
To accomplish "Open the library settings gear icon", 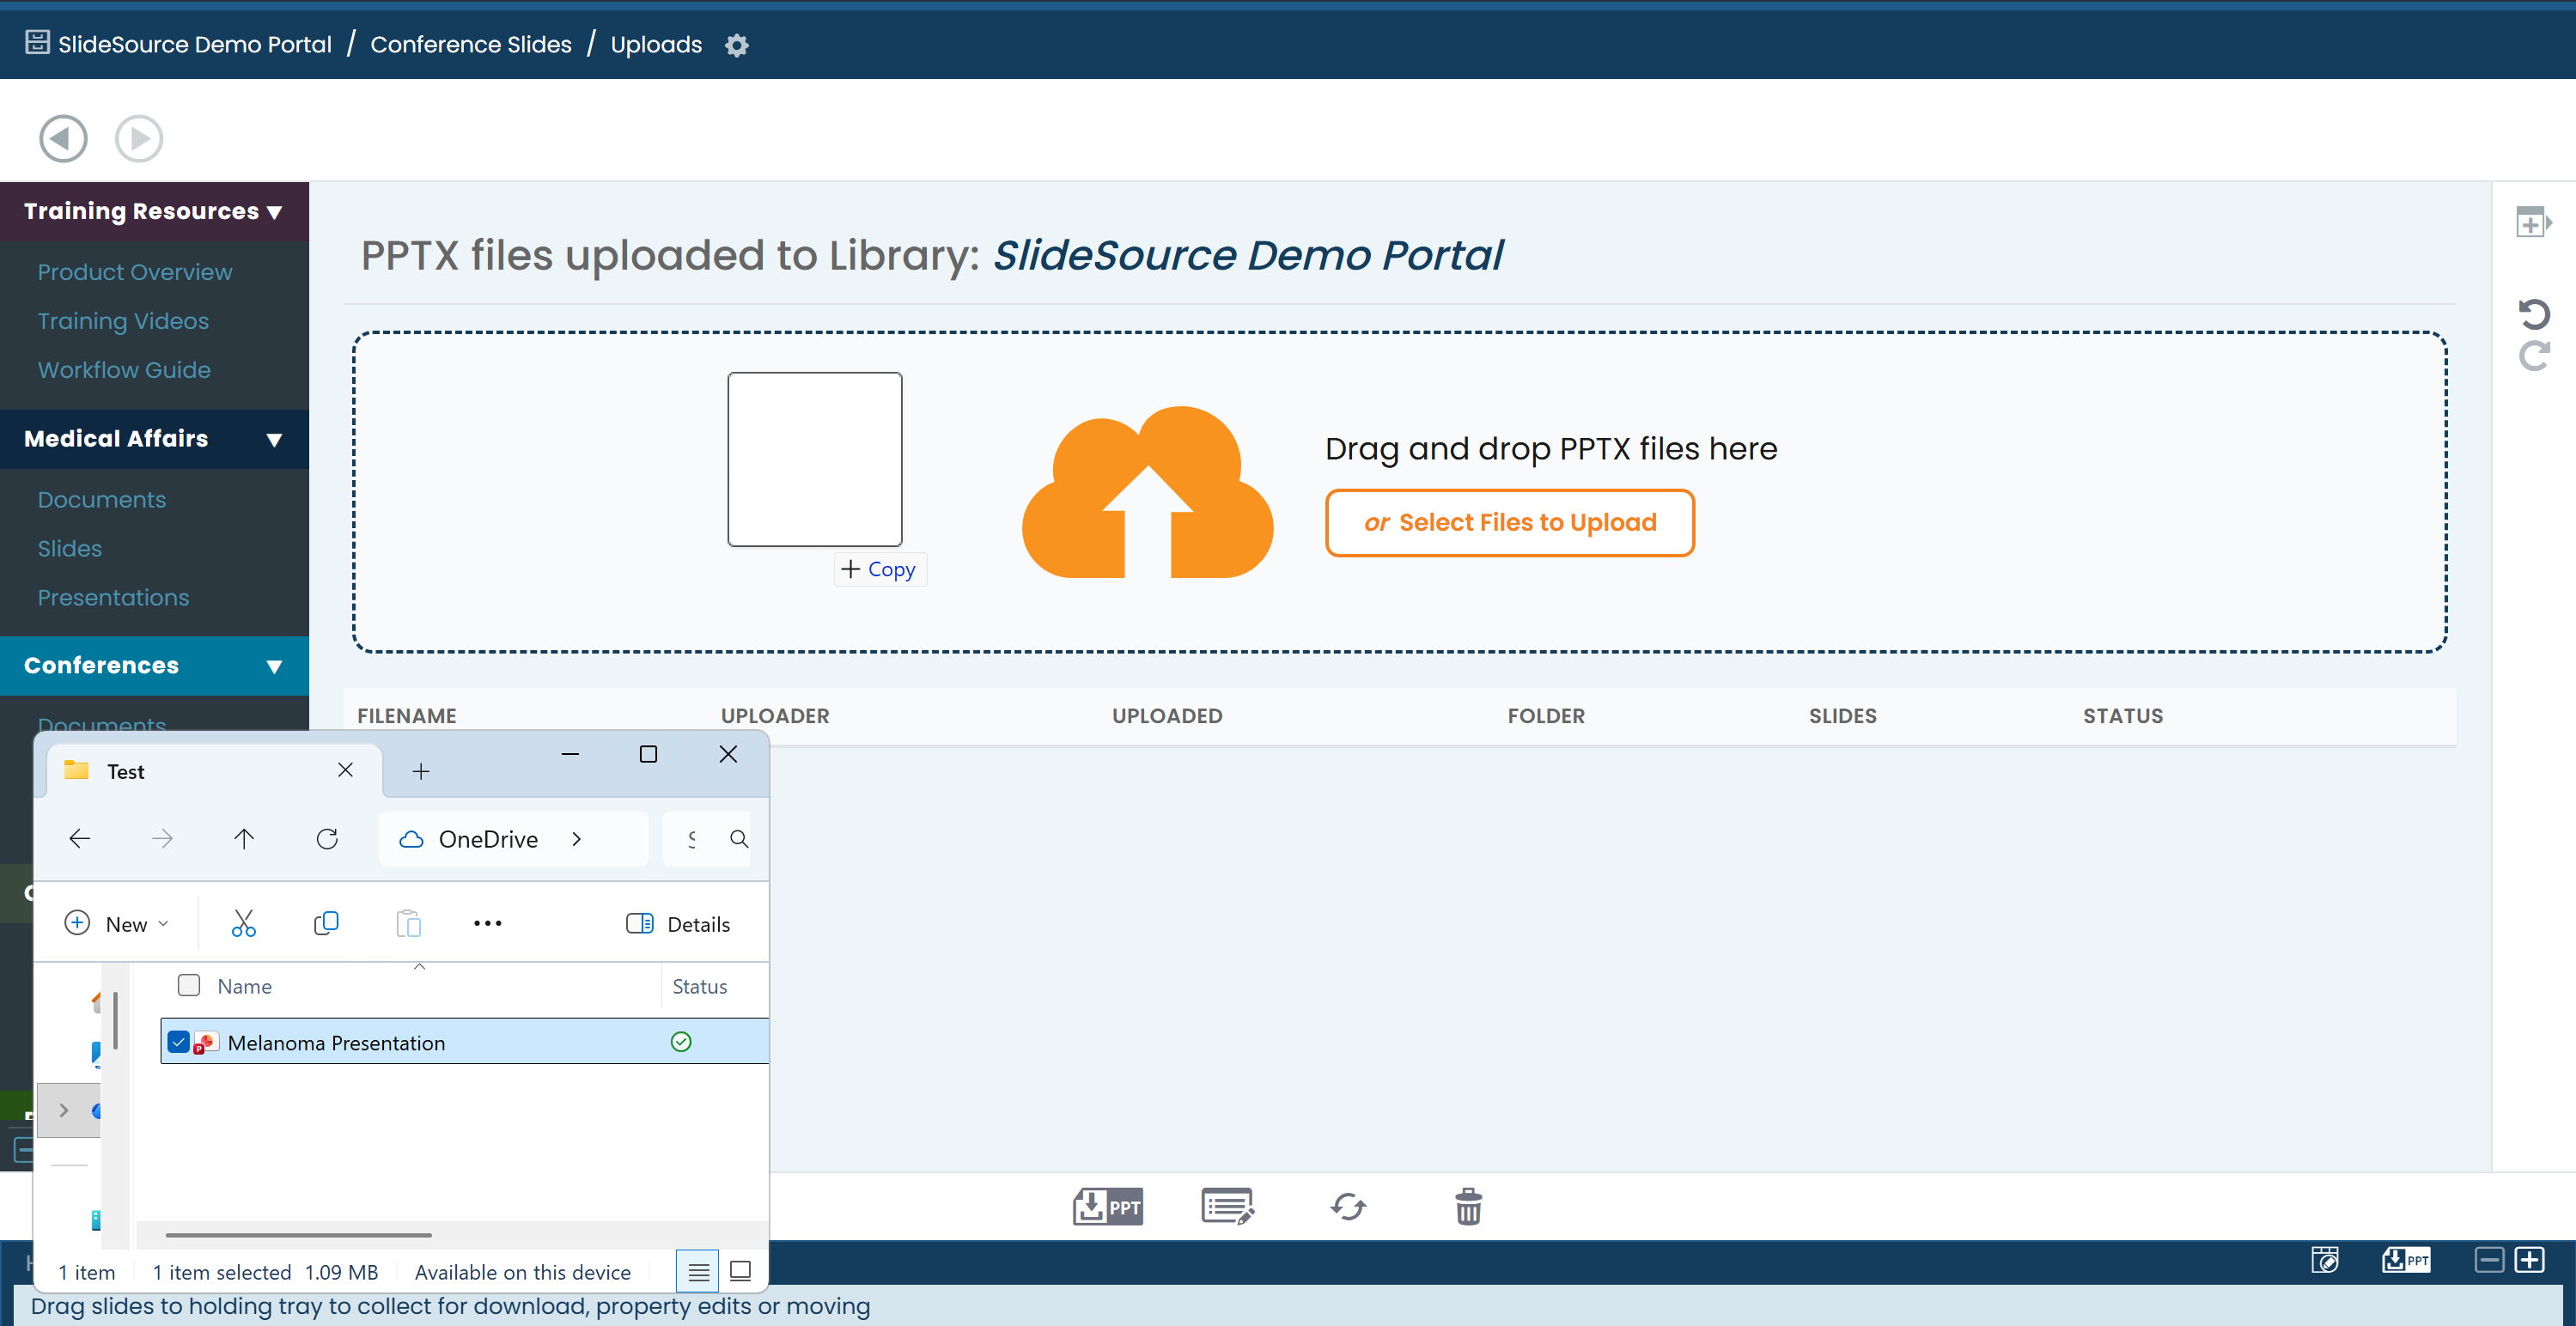I will tap(736, 45).
